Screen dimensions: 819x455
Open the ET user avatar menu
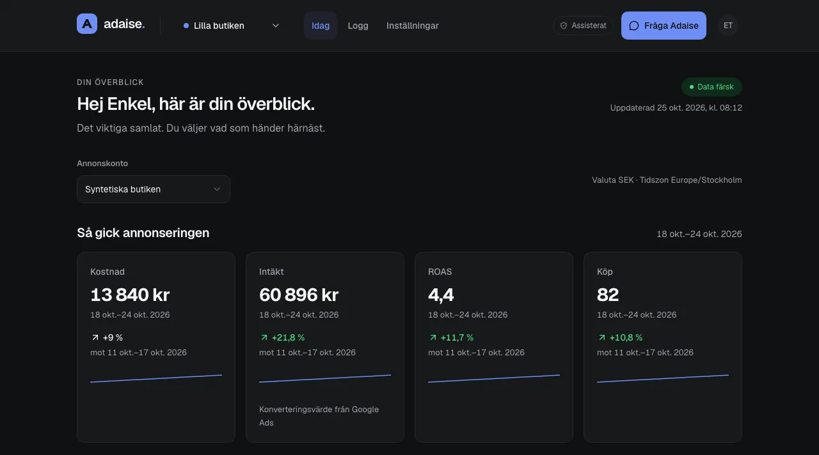(x=728, y=26)
